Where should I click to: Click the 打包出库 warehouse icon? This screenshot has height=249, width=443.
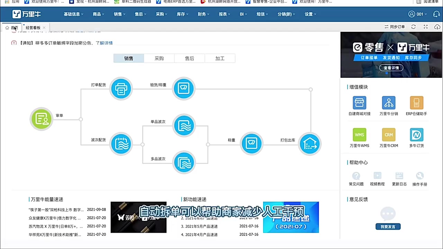coord(310,144)
